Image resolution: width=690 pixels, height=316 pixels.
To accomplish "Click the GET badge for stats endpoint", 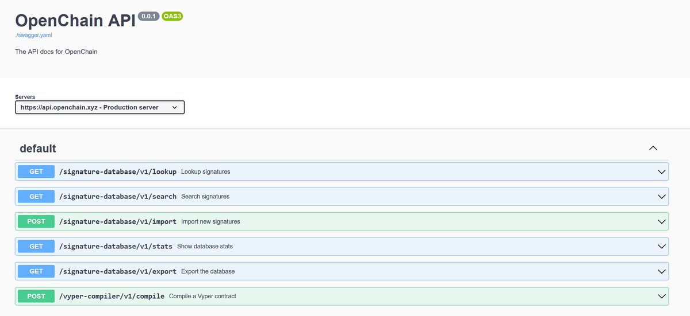I will (36, 247).
